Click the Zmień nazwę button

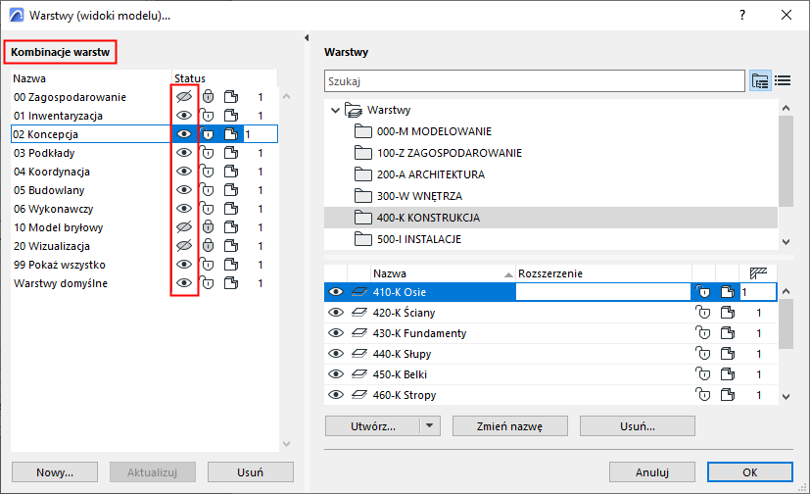pos(509,426)
